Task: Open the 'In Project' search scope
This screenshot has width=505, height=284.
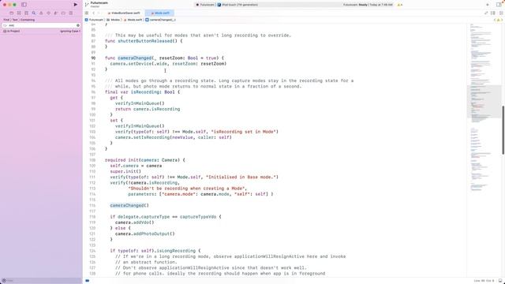Action: 12,32
